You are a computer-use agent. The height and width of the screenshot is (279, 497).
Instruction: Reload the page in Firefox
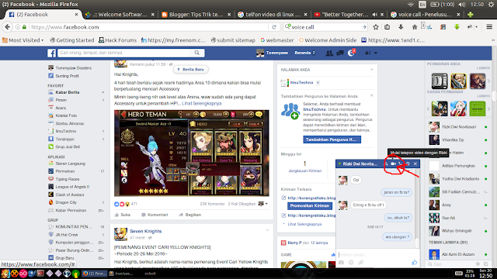click(274, 27)
